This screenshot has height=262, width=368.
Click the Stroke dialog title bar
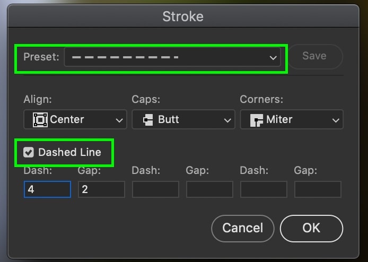coord(183,16)
